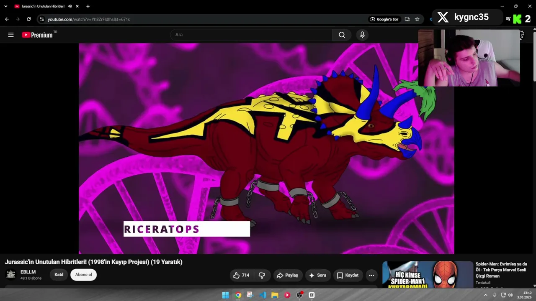The width and height of the screenshot is (536, 301).
Task: Reload the page with the refresh icon
Action: (x=28, y=19)
